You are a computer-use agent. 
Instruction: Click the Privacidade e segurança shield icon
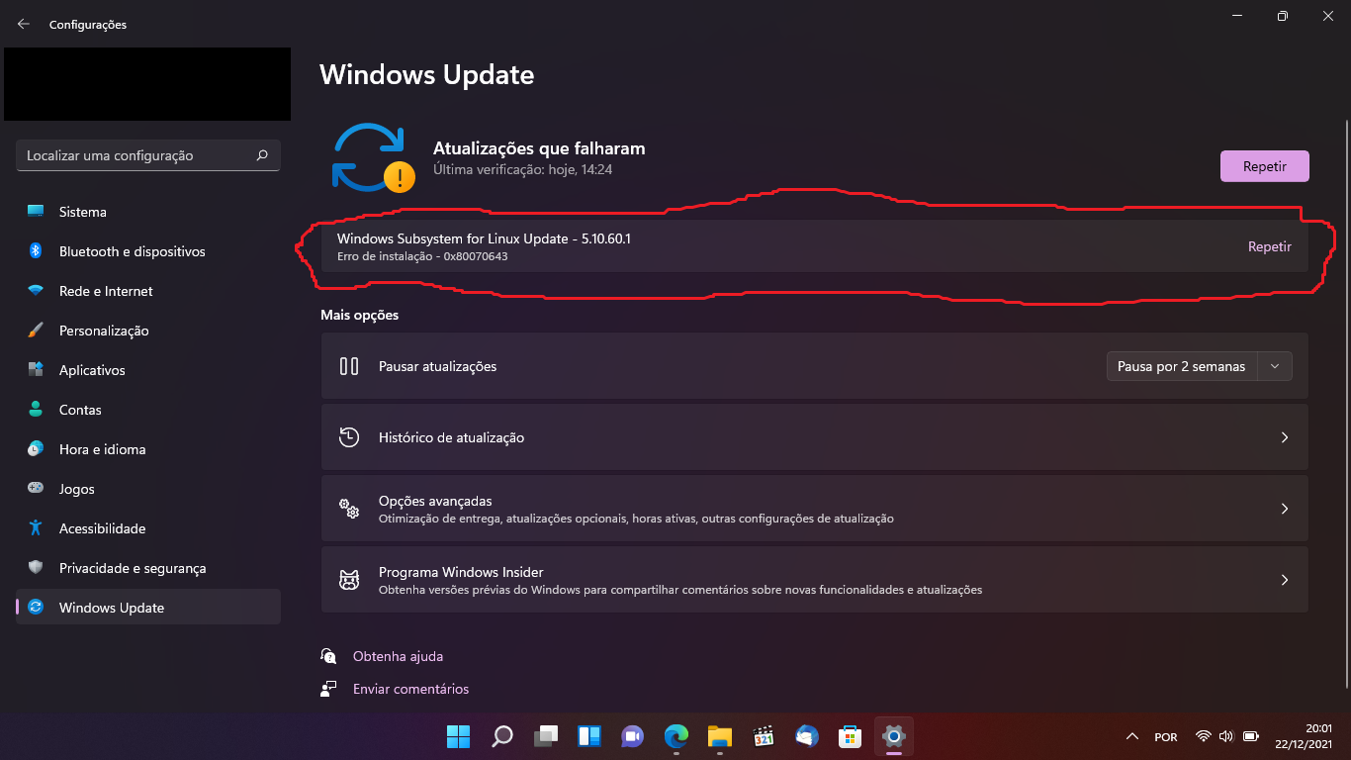click(36, 568)
